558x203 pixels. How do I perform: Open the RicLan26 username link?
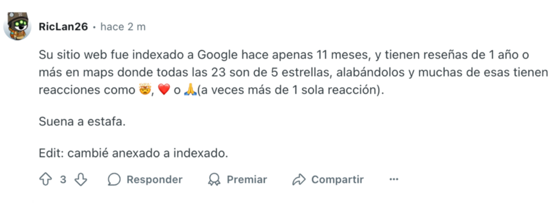[63, 27]
